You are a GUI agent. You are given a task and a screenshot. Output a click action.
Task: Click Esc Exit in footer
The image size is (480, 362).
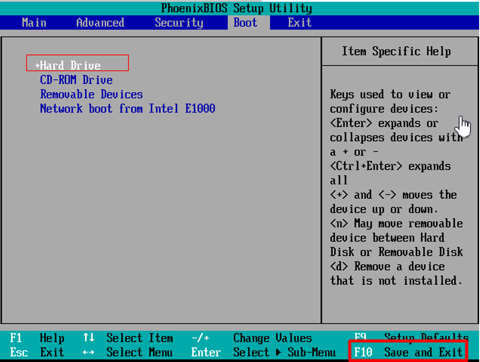click(x=37, y=352)
